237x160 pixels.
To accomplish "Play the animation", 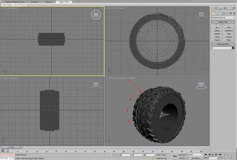I will coord(213,155).
